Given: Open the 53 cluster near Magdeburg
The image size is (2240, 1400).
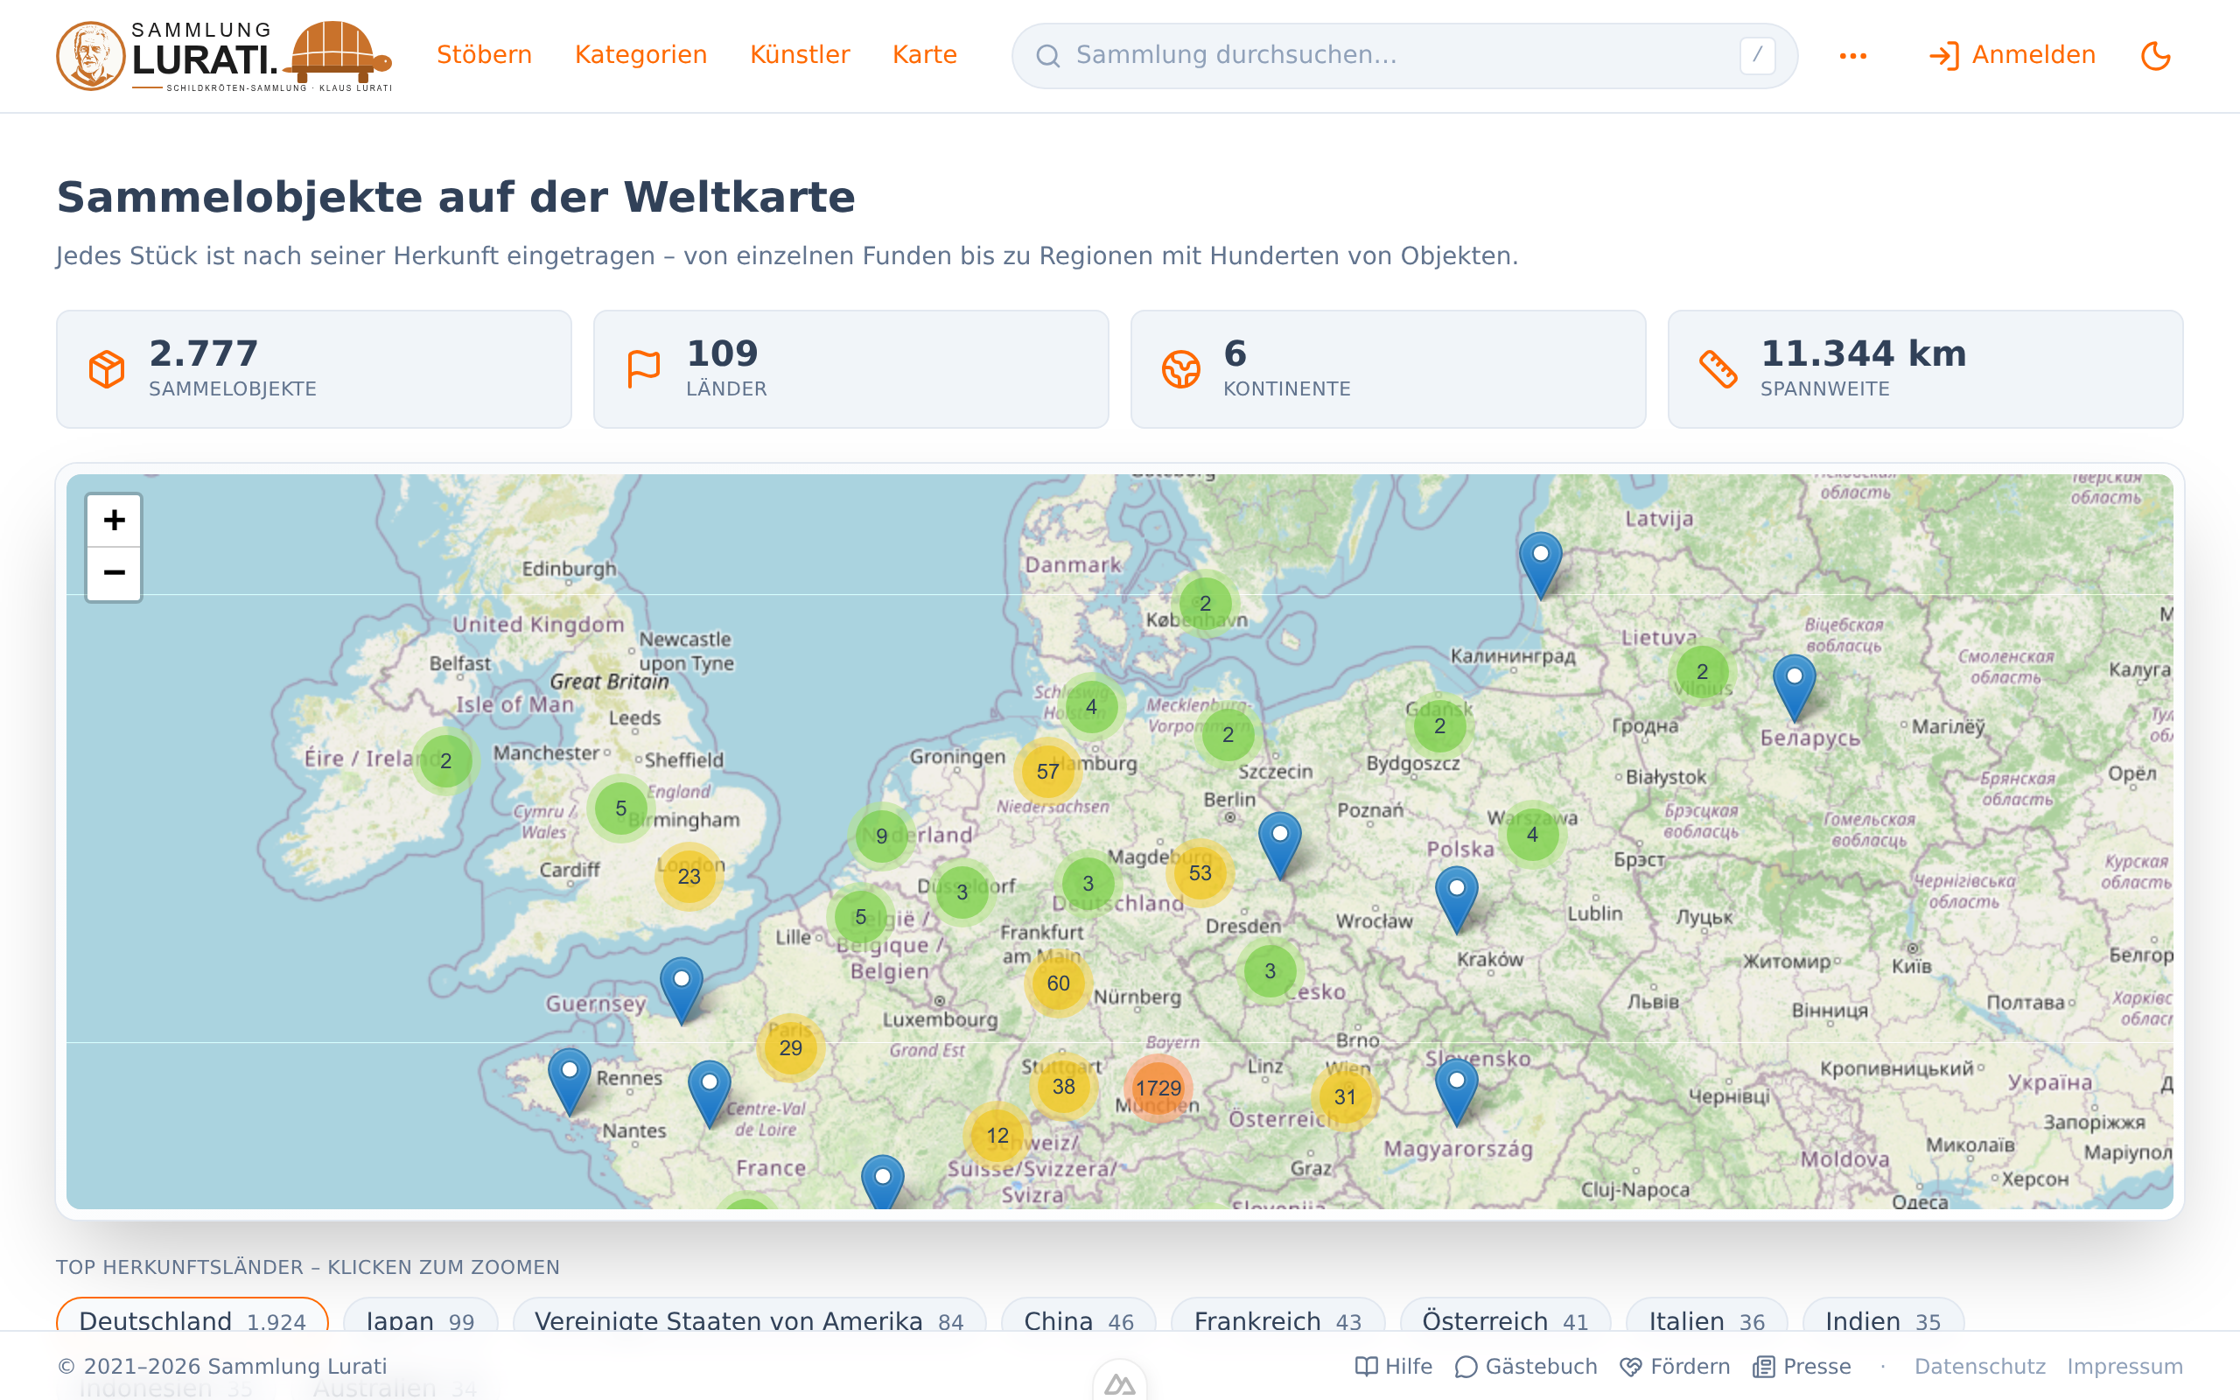Looking at the screenshot, I should (1200, 873).
